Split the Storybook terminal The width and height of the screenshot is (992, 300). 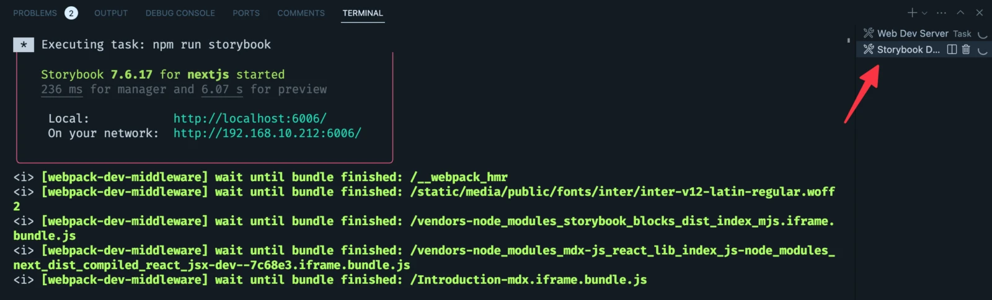(952, 50)
